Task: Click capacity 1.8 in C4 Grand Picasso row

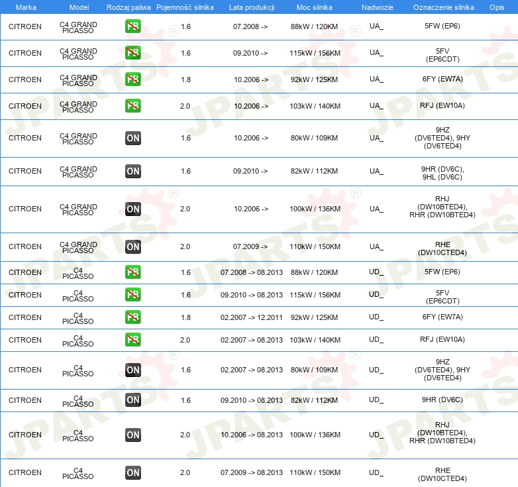Action: tap(185, 80)
